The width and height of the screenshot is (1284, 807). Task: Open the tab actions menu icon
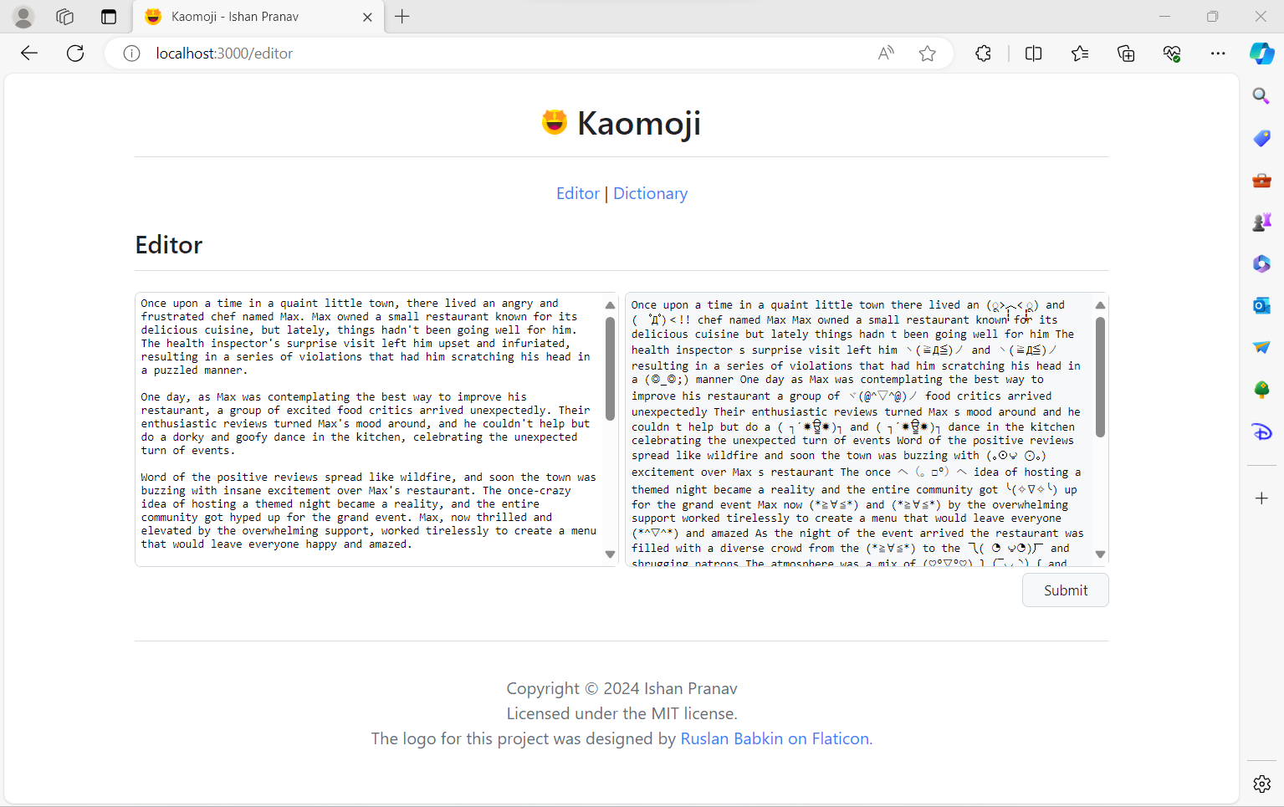click(x=109, y=17)
